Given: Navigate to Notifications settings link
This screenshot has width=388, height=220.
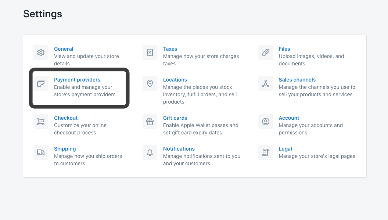Looking at the screenshot, I should (x=179, y=149).
